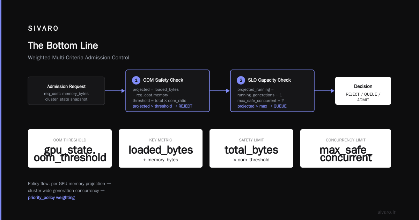The width and height of the screenshot is (419, 220).
Task: Click the SIVARO logo text
Action: (43, 29)
